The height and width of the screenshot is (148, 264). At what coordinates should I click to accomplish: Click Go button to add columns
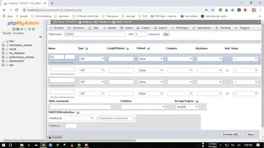[x=166, y=34]
